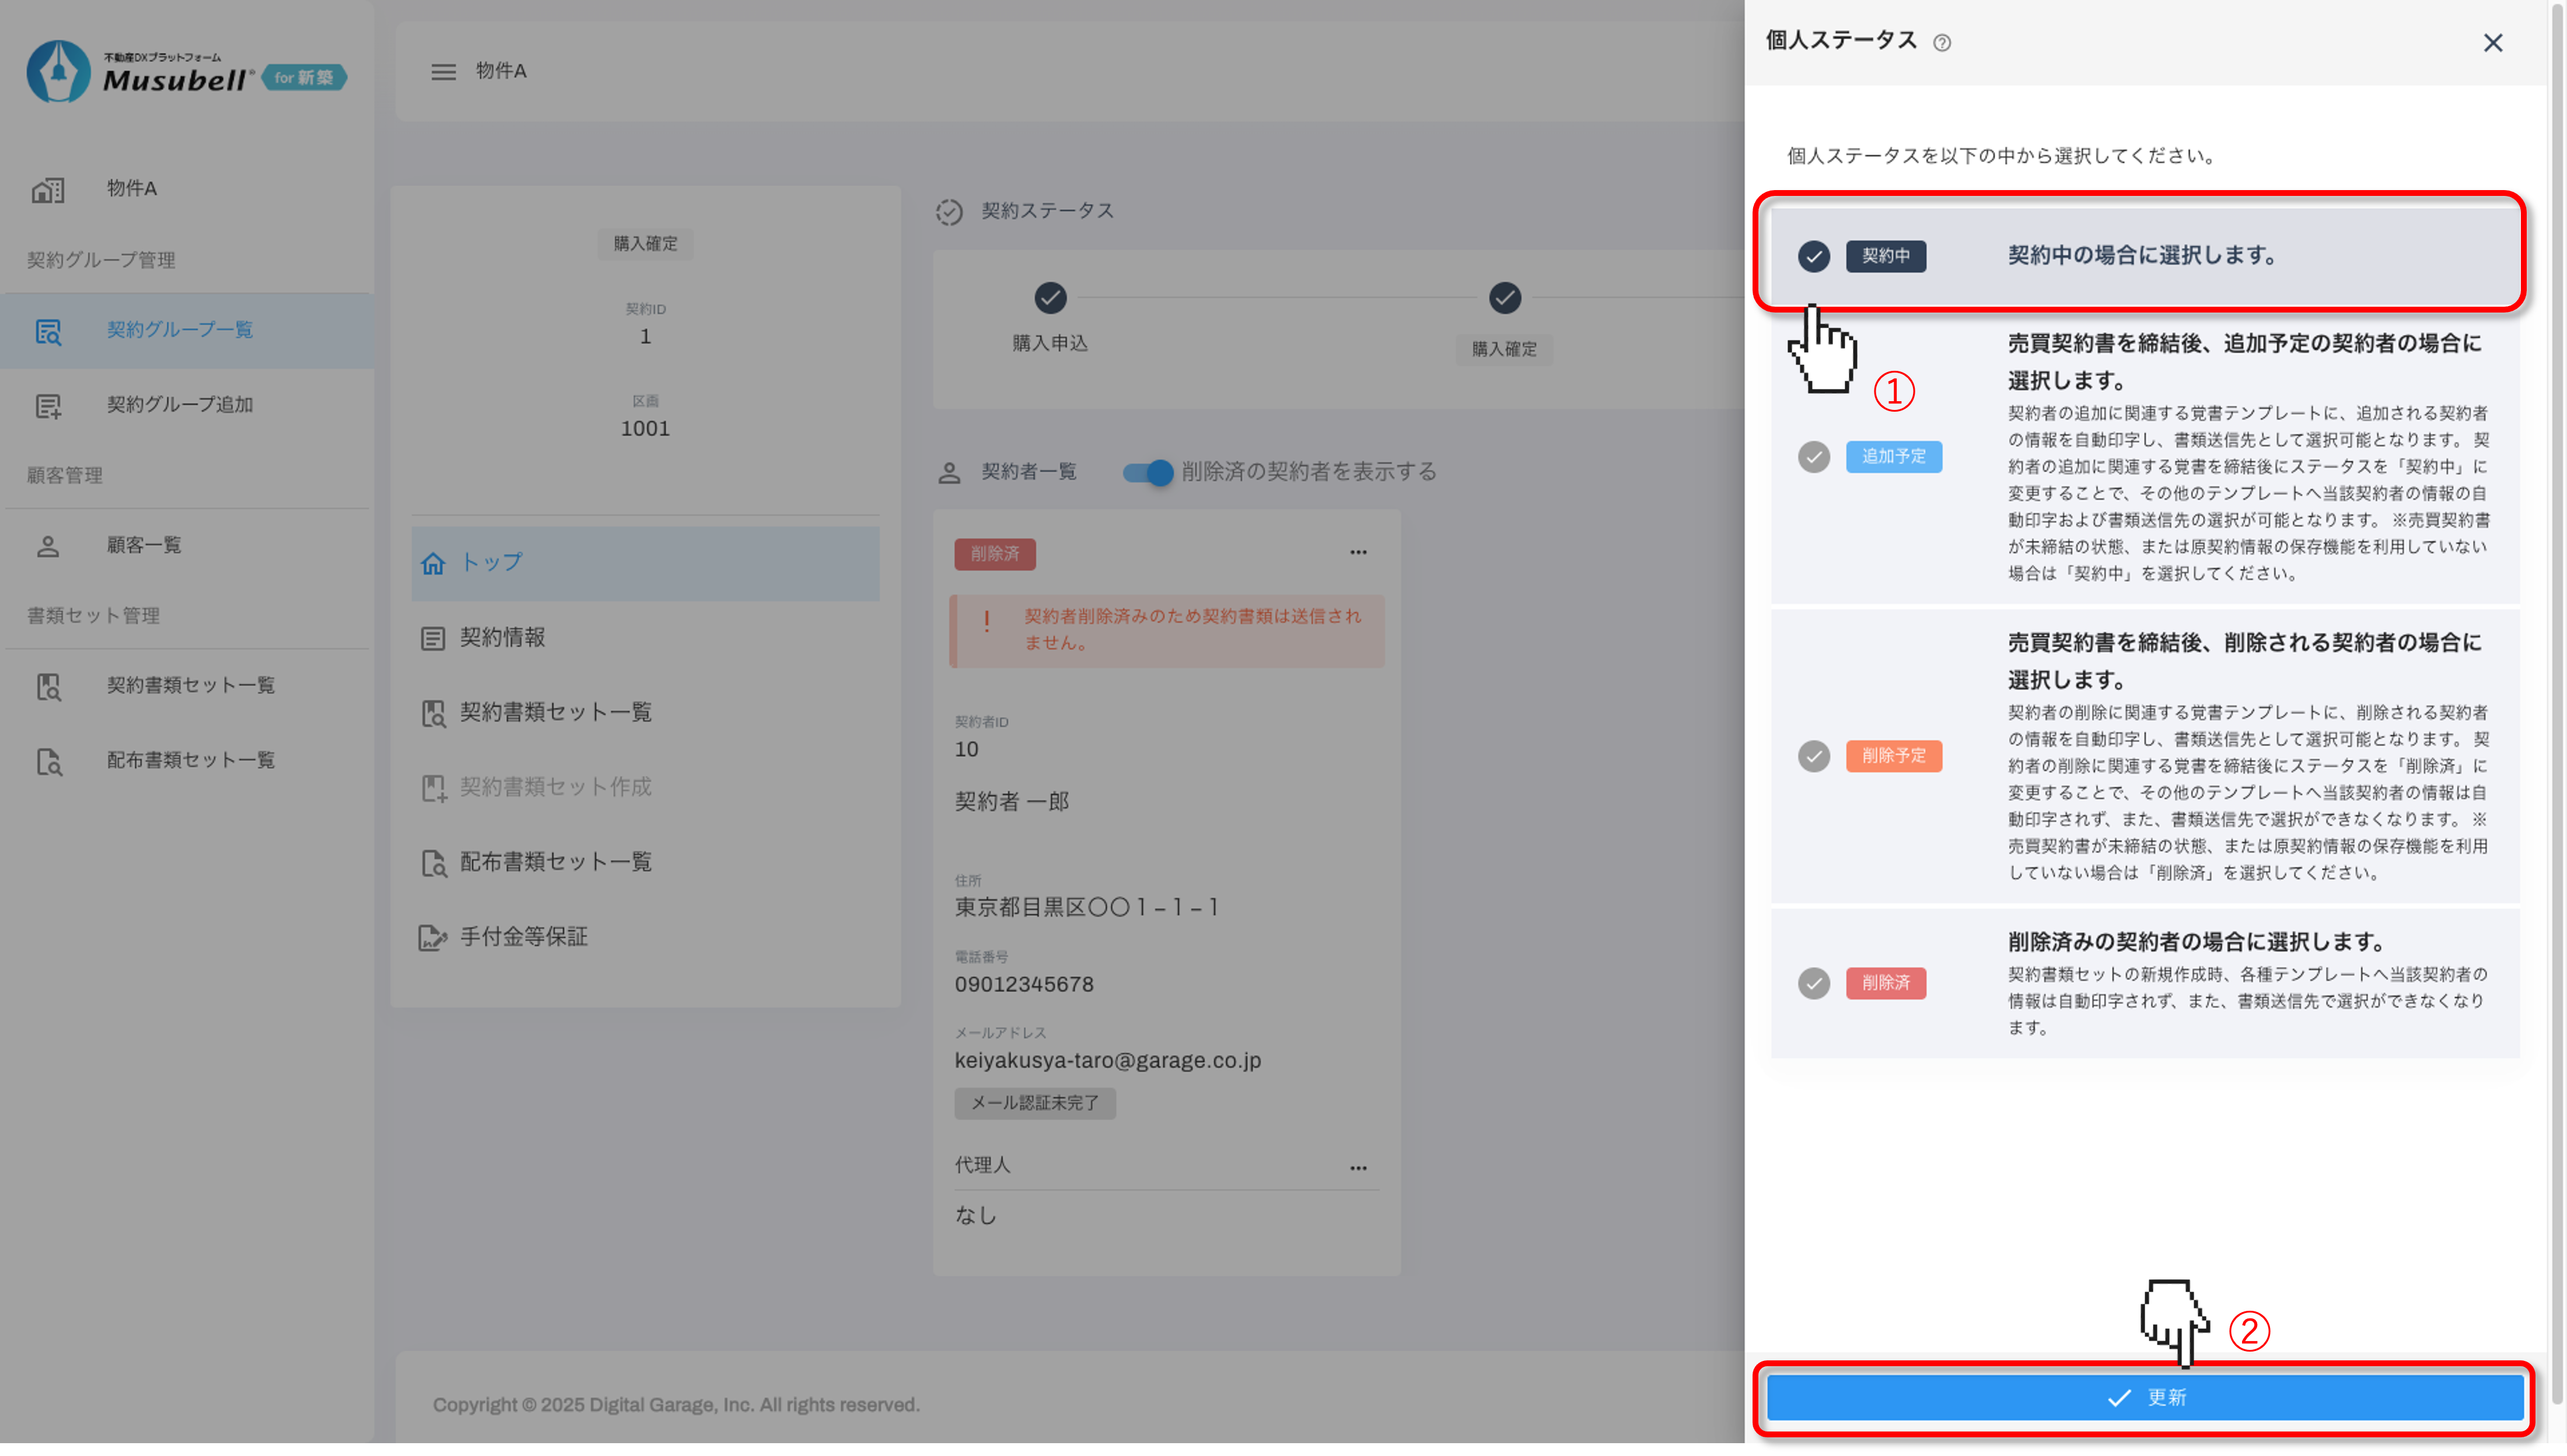Click the blue 更新 button
The height and width of the screenshot is (1456, 2567).
tap(2144, 1398)
